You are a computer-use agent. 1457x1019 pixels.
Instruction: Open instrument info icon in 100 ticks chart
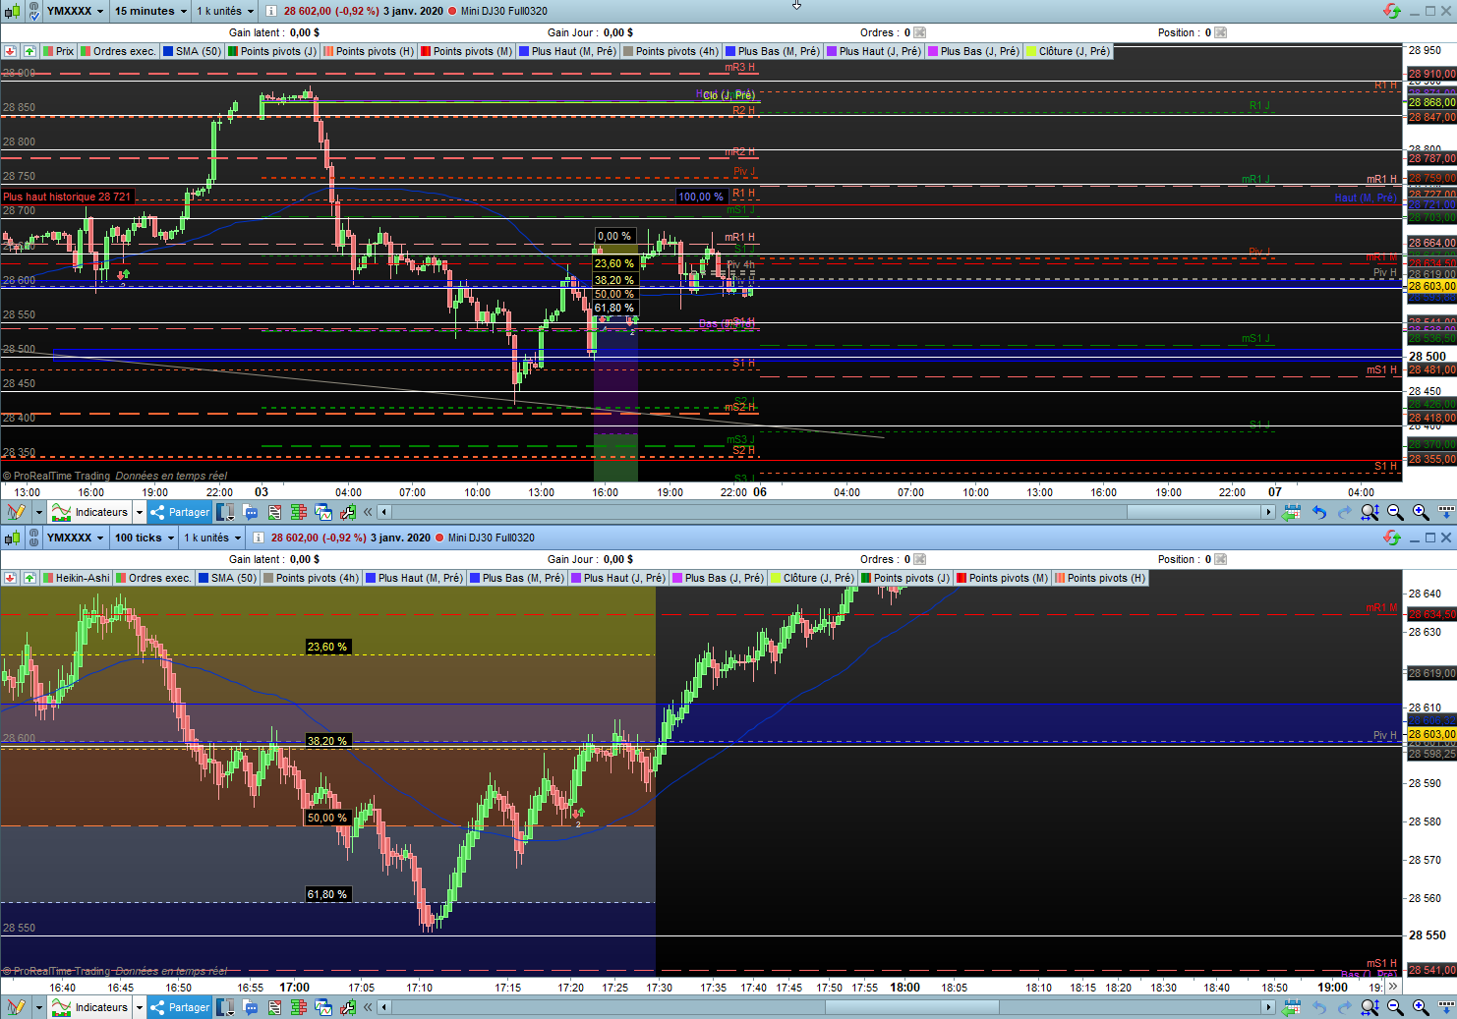click(259, 538)
